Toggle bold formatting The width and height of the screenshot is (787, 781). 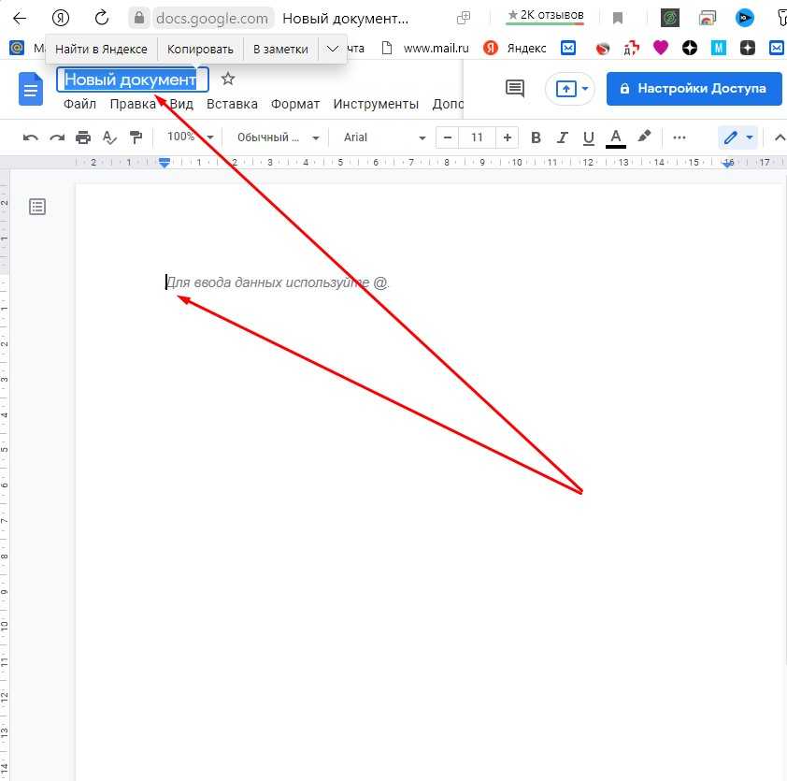536,137
